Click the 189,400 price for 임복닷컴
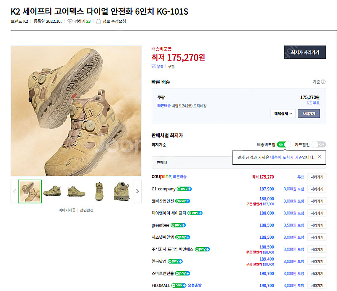 267,259
